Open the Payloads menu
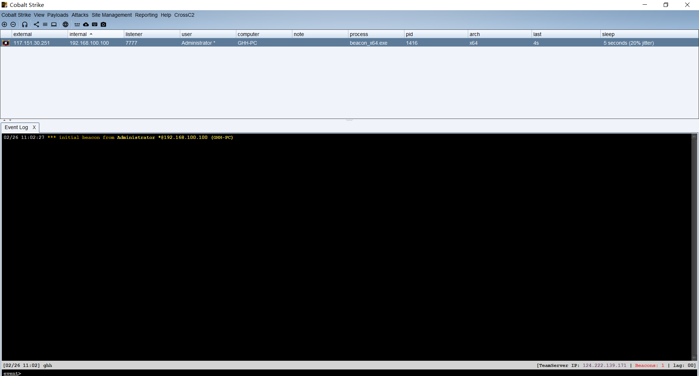Image resolution: width=699 pixels, height=376 pixels. [x=58, y=15]
